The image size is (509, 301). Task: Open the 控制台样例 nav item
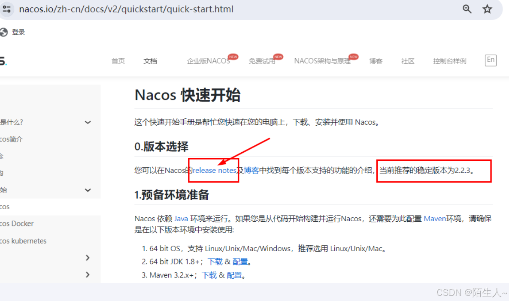point(450,61)
